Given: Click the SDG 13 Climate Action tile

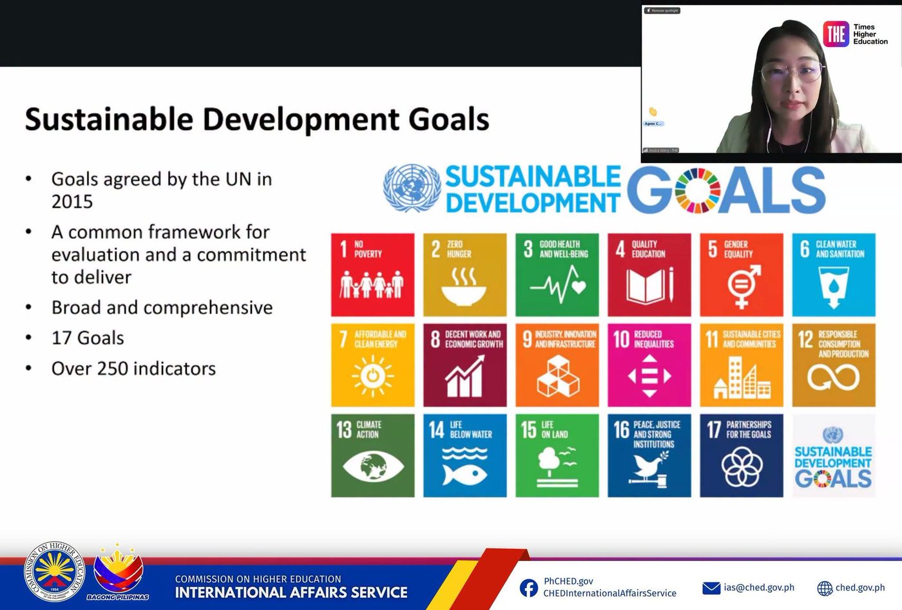Looking at the screenshot, I should click(372, 455).
